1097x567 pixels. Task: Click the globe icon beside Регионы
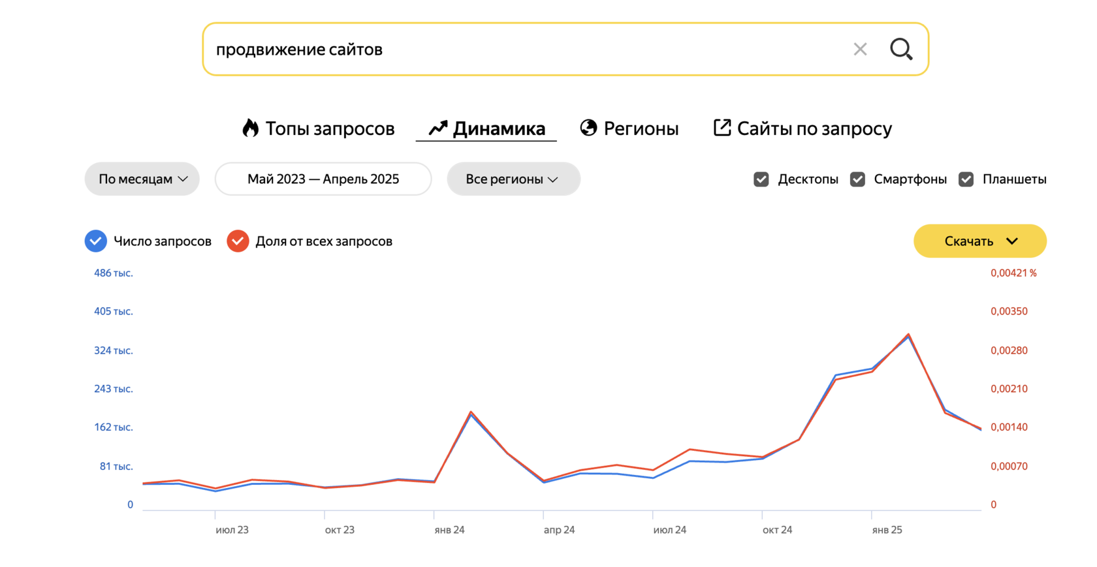pyautogui.click(x=588, y=128)
